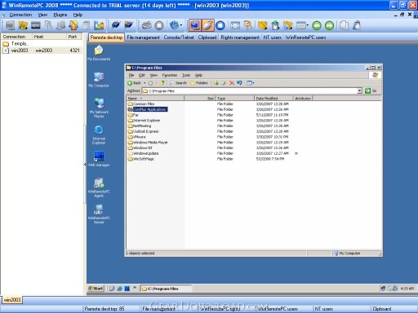
Task: Open the main window Help menu
Action: coord(78,15)
